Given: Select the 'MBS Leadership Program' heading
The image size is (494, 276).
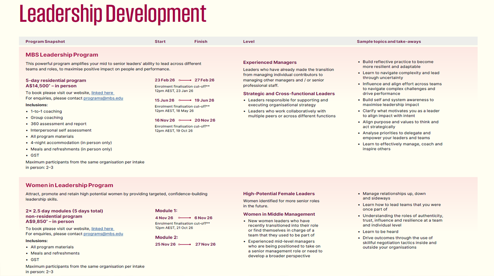Looking at the screenshot, I should pyautogui.click(x=62, y=55).
